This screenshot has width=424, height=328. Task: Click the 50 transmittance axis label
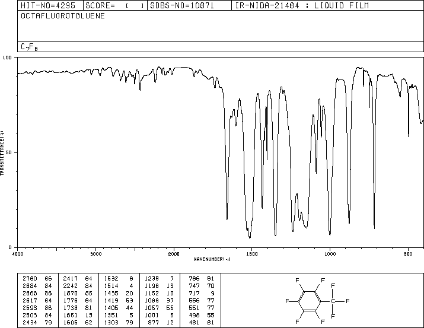tap(8, 152)
